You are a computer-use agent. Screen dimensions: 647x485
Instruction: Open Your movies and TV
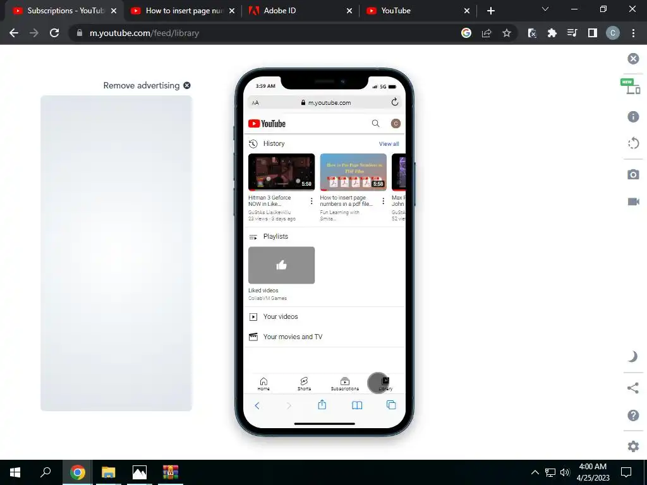(x=325, y=337)
